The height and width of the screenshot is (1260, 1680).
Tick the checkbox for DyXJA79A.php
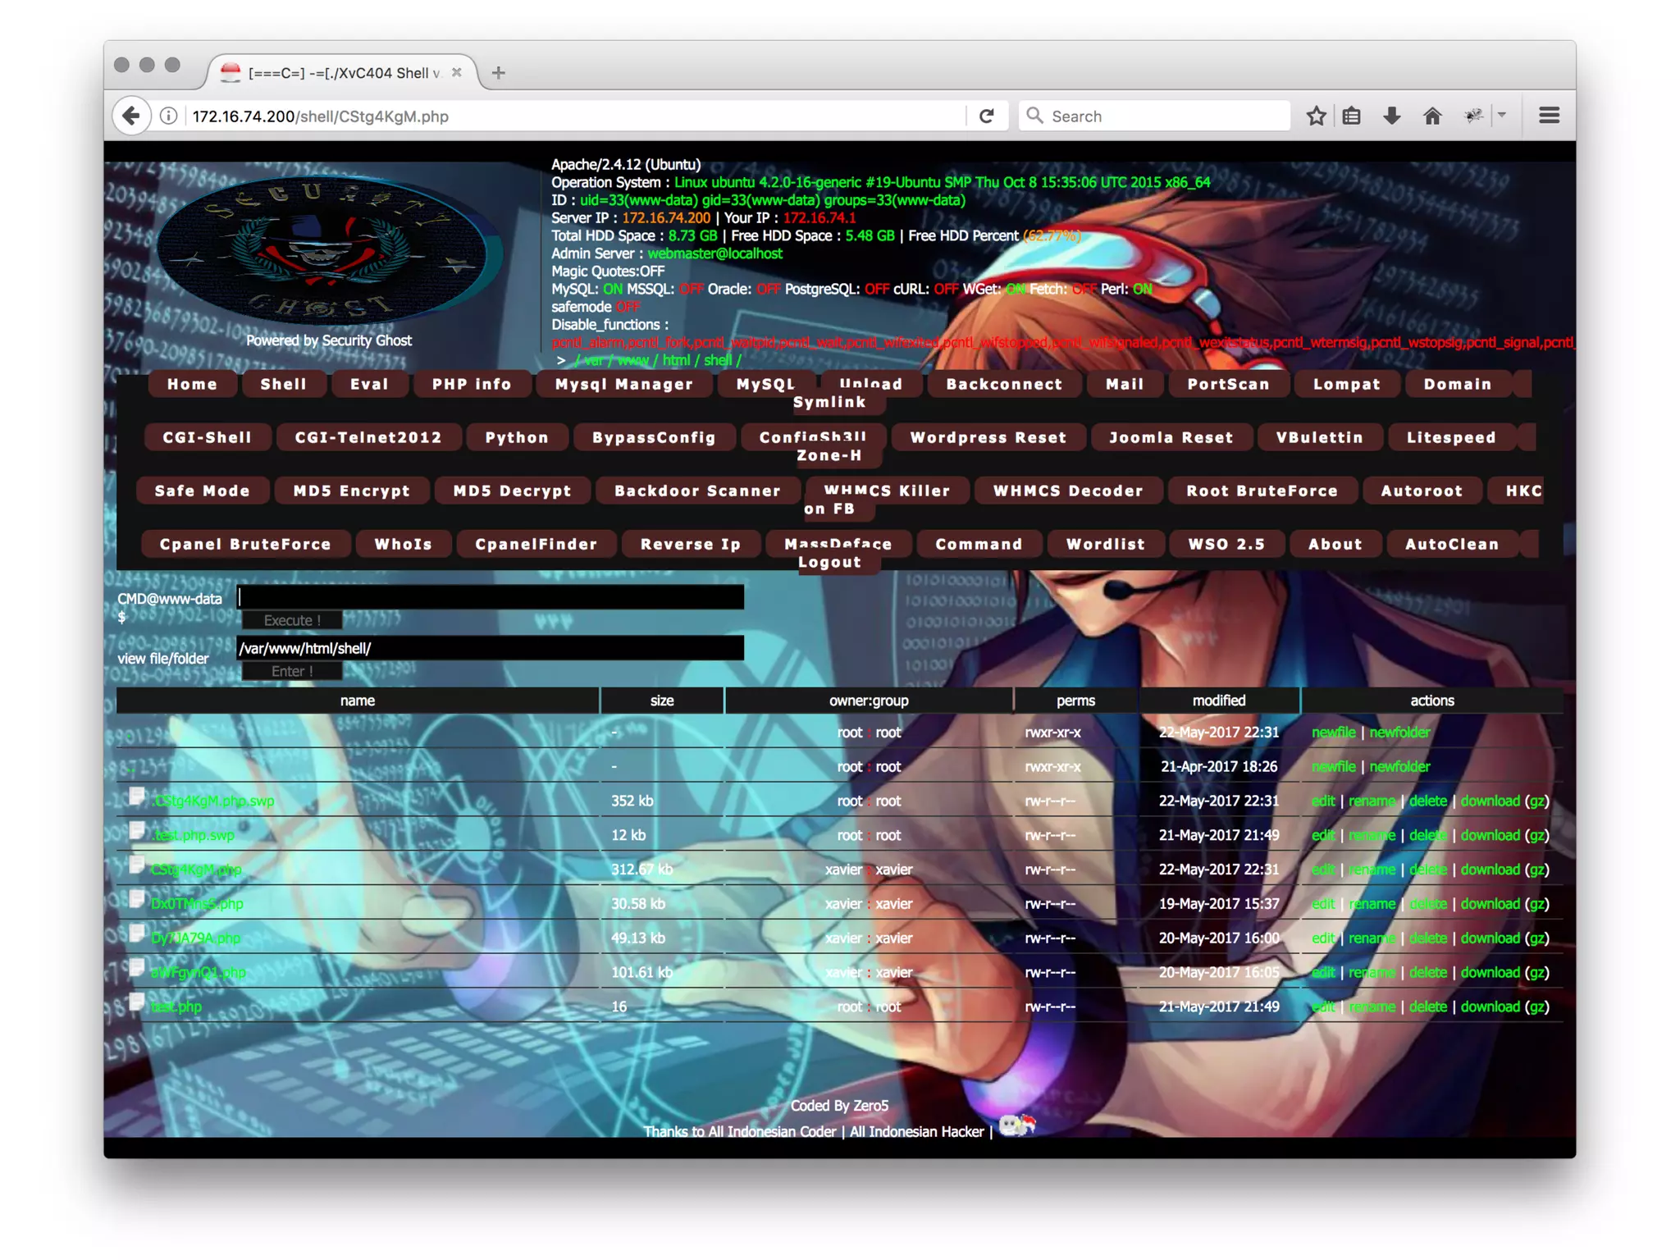(137, 933)
